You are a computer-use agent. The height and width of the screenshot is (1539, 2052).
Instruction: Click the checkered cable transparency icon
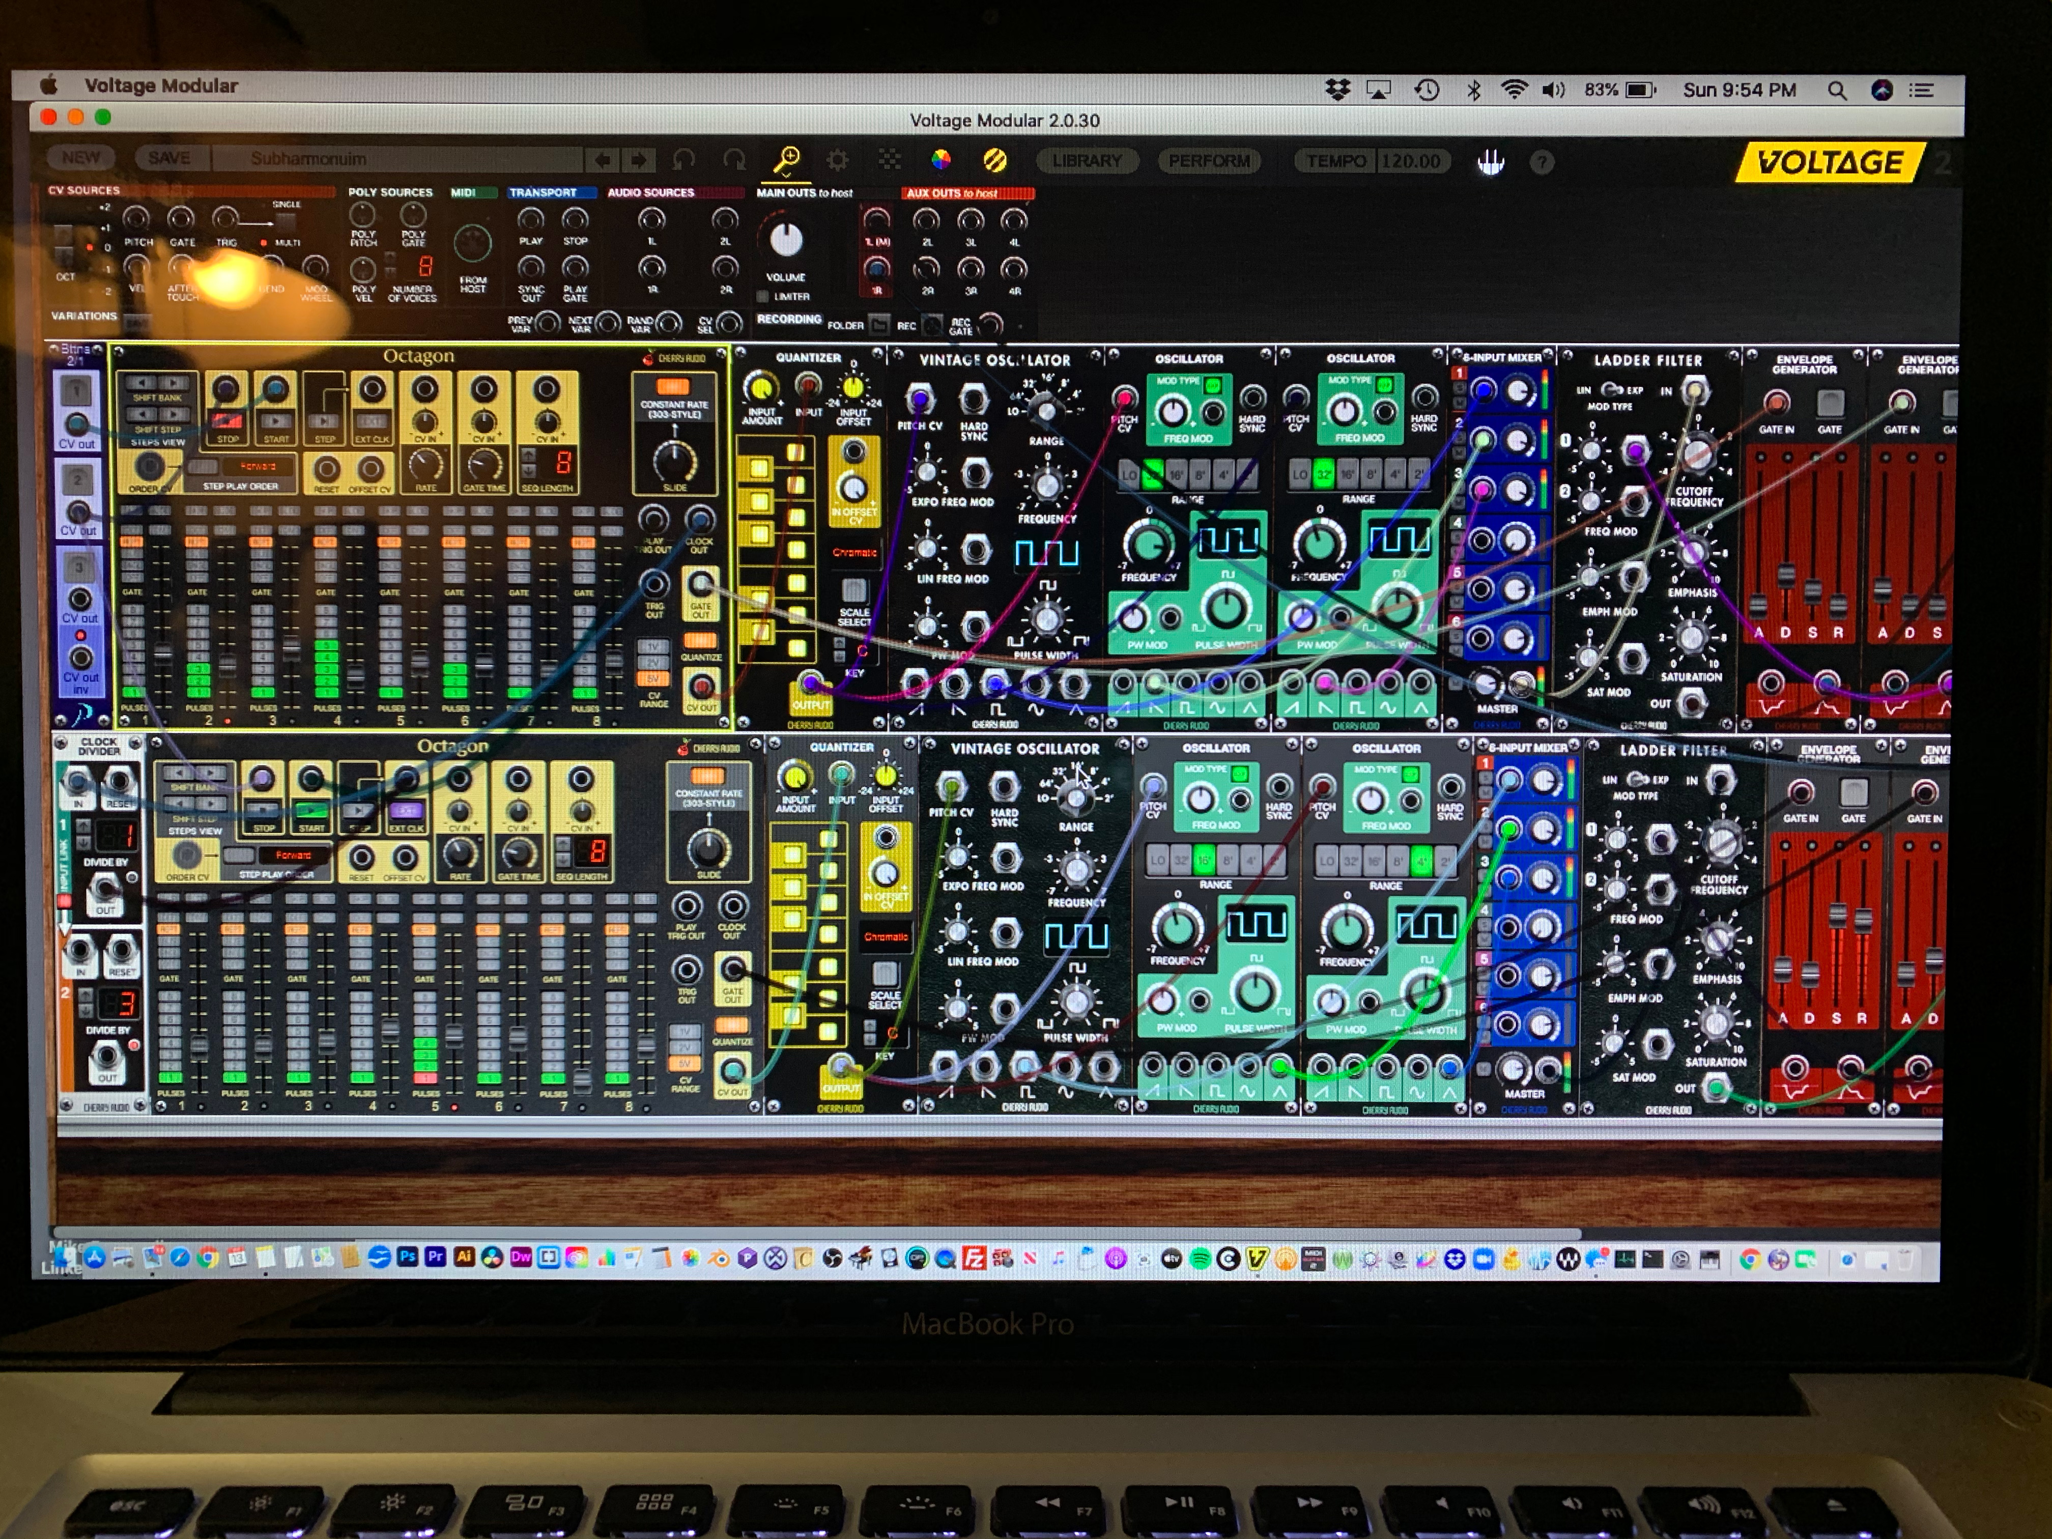coord(890,160)
